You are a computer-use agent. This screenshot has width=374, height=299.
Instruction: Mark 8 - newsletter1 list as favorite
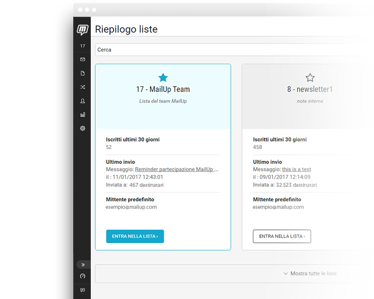pos(310,77)
